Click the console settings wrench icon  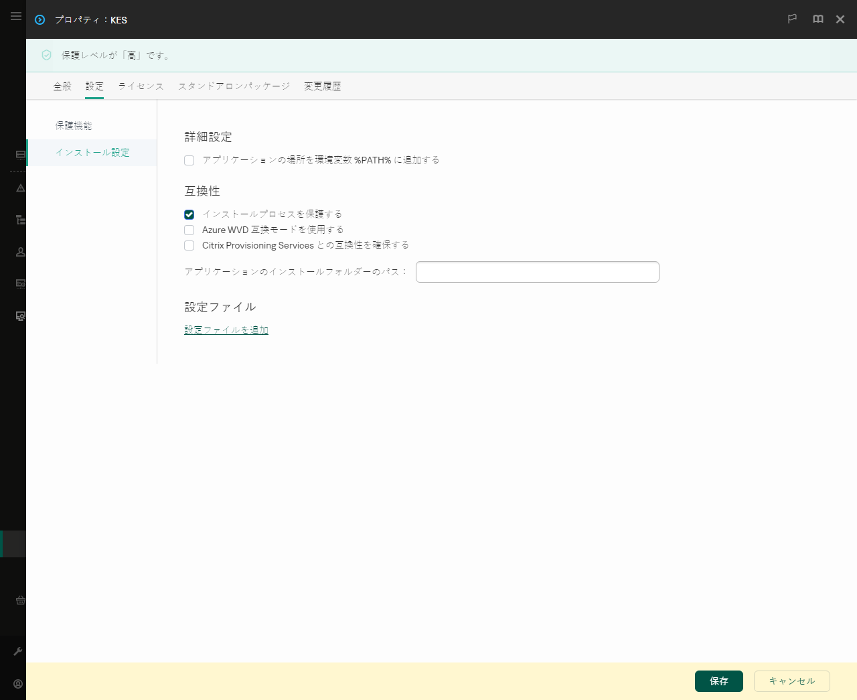click(x=19, y=650)
